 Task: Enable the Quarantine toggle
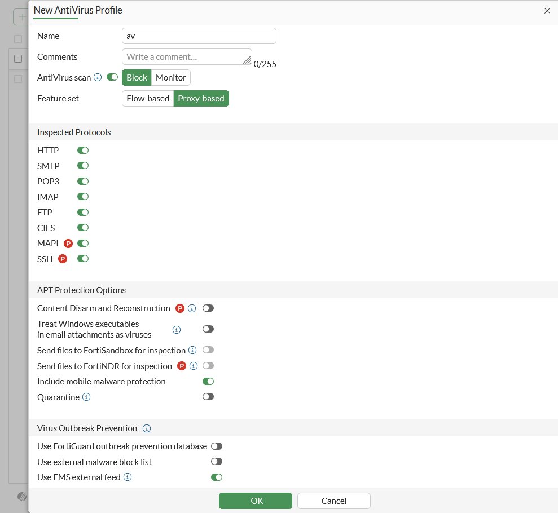208,397
